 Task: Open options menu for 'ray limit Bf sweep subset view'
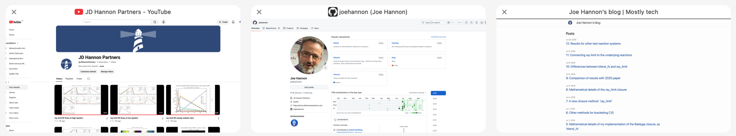[218, 118]
